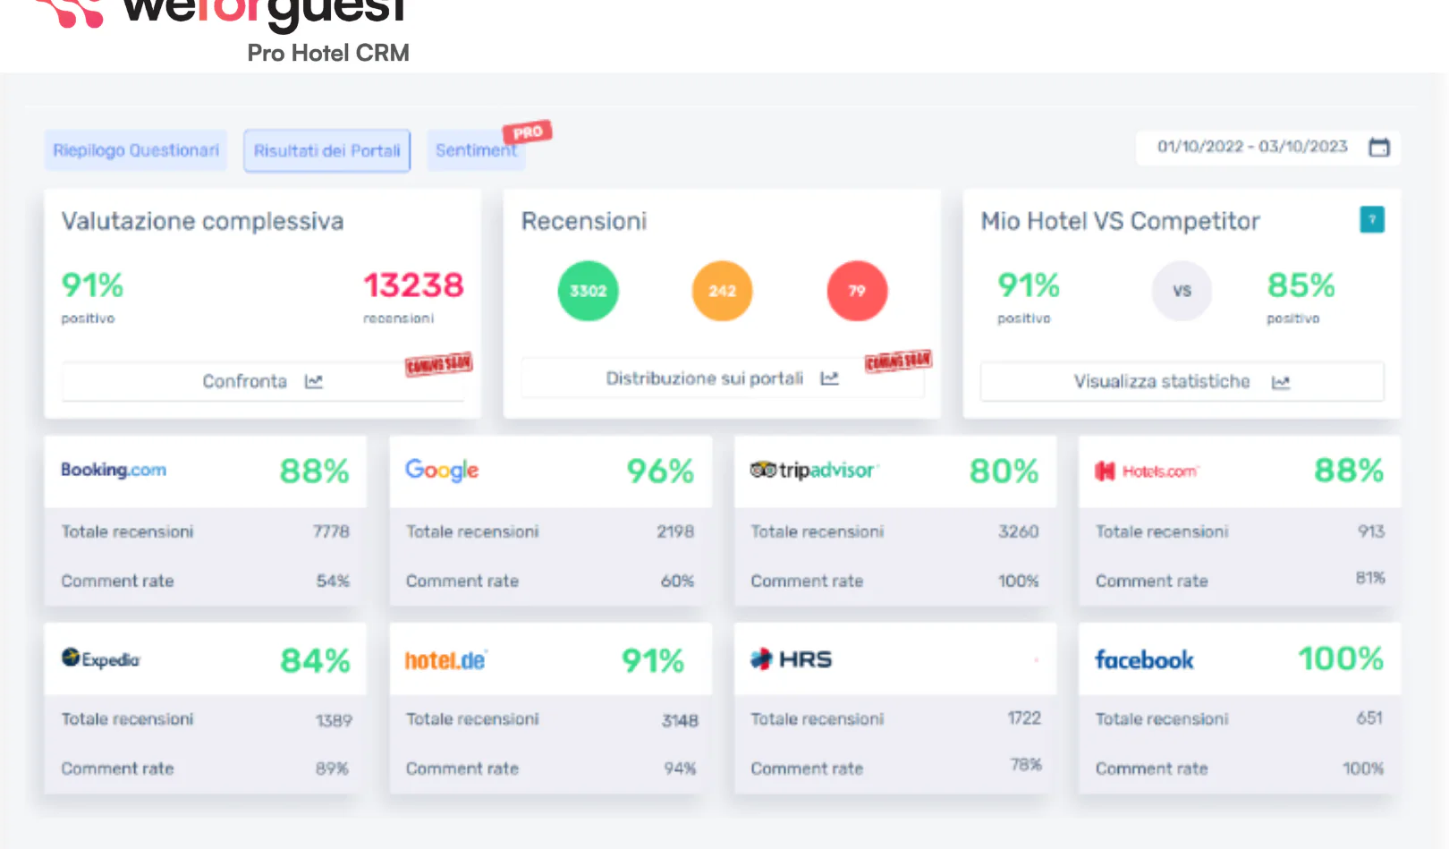
Task: Click the chart icon next to Confronta
Action: click(314, 380)
